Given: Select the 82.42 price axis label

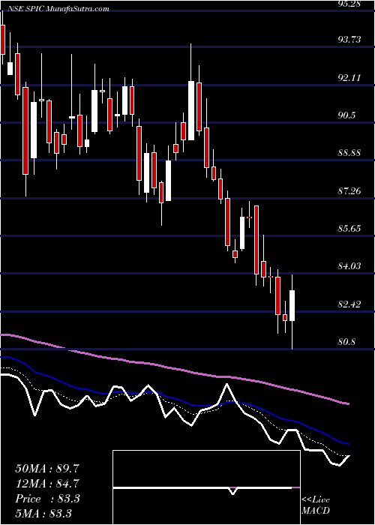Looking at the screenshot, I should pyautogui.click(x=350, y=304).
